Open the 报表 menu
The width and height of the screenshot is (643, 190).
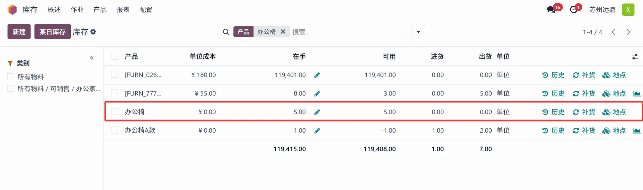click(123, 10)
